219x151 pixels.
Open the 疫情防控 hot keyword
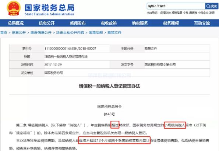(166, 13)
